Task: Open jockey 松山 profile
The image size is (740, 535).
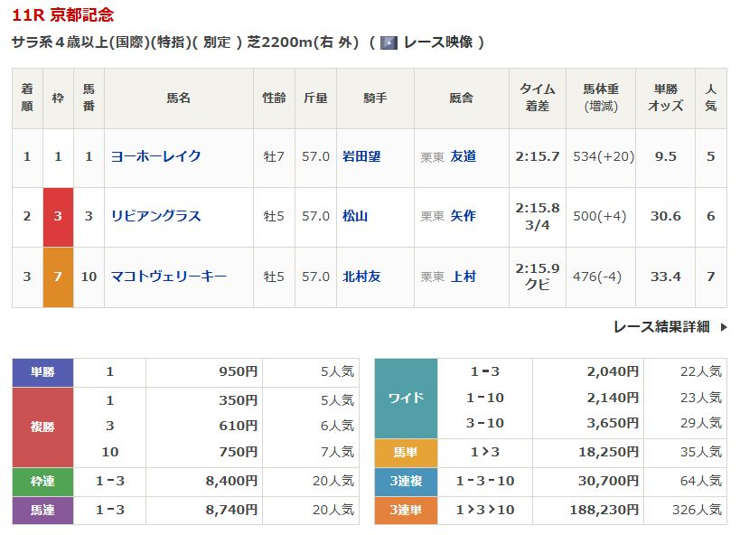Action: click(355, 216)
